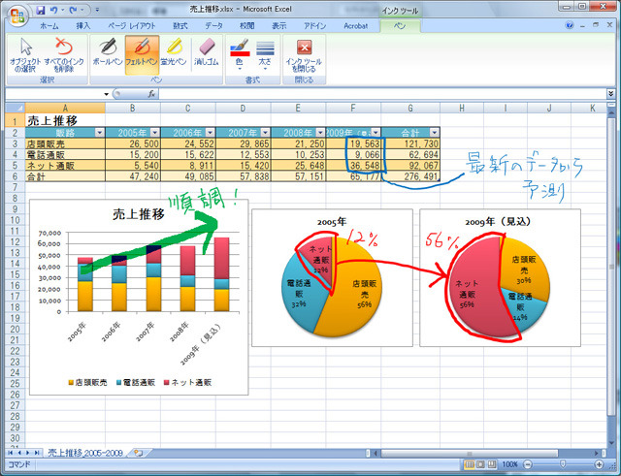Click the Office button logo
Screen dimensions: 621x476
17,16
